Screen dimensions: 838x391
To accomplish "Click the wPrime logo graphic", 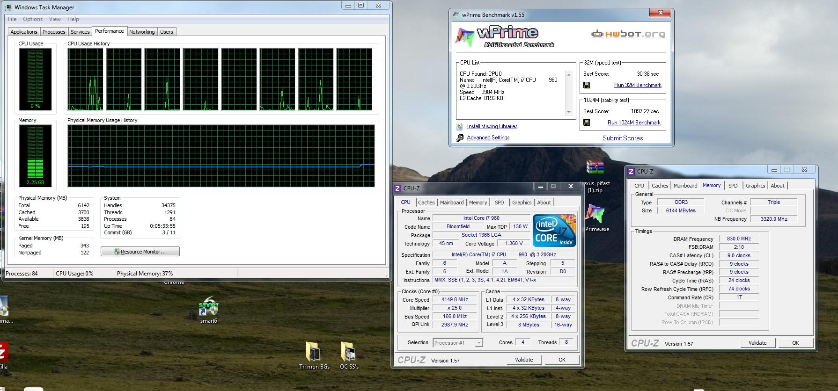I will tap(504, 37).
